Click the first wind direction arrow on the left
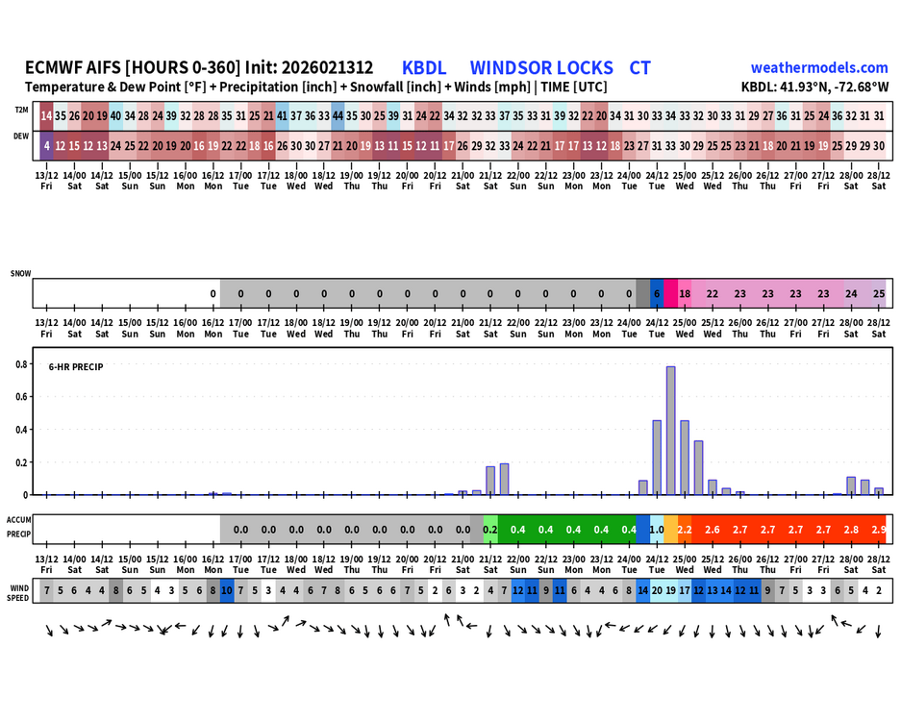This screenshot has width=901, height=721. (x=49, y=631)
